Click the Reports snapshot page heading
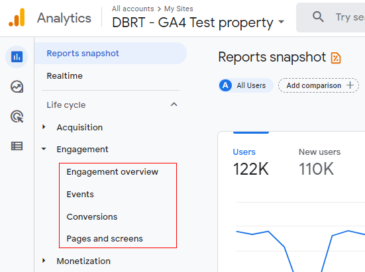The image size is (365, 272). click(272, 57)
